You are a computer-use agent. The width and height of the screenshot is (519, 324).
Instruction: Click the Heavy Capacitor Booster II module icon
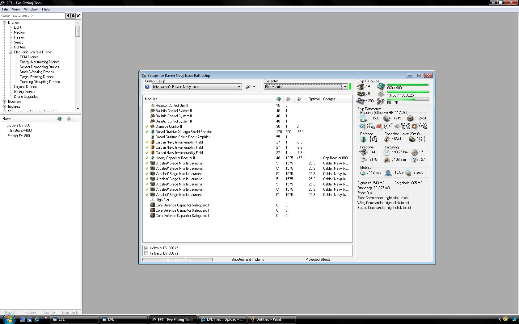coord(152,158)
